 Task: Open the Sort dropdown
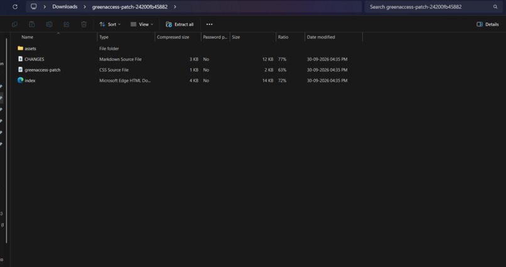coord(110,24)
